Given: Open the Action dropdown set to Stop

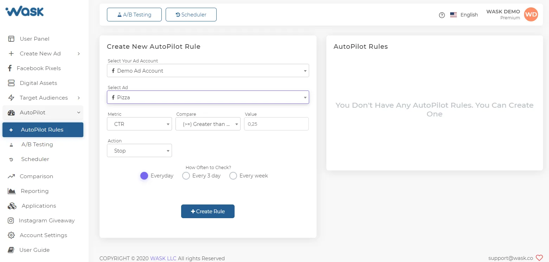Looking at the screenshot, I should (139, 150).
